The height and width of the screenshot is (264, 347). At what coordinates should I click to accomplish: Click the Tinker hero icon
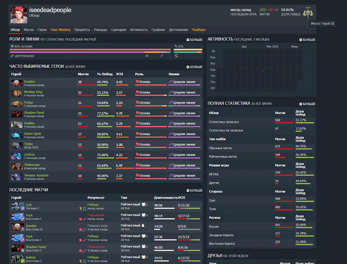pos(17,146)
